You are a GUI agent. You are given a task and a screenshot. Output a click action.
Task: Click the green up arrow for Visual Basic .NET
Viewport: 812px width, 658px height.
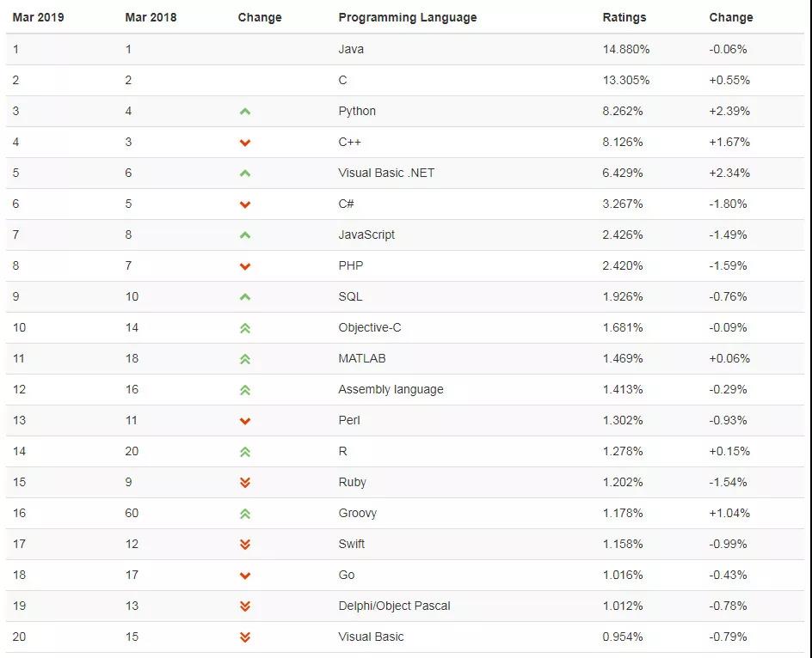[x=245, y=174]
